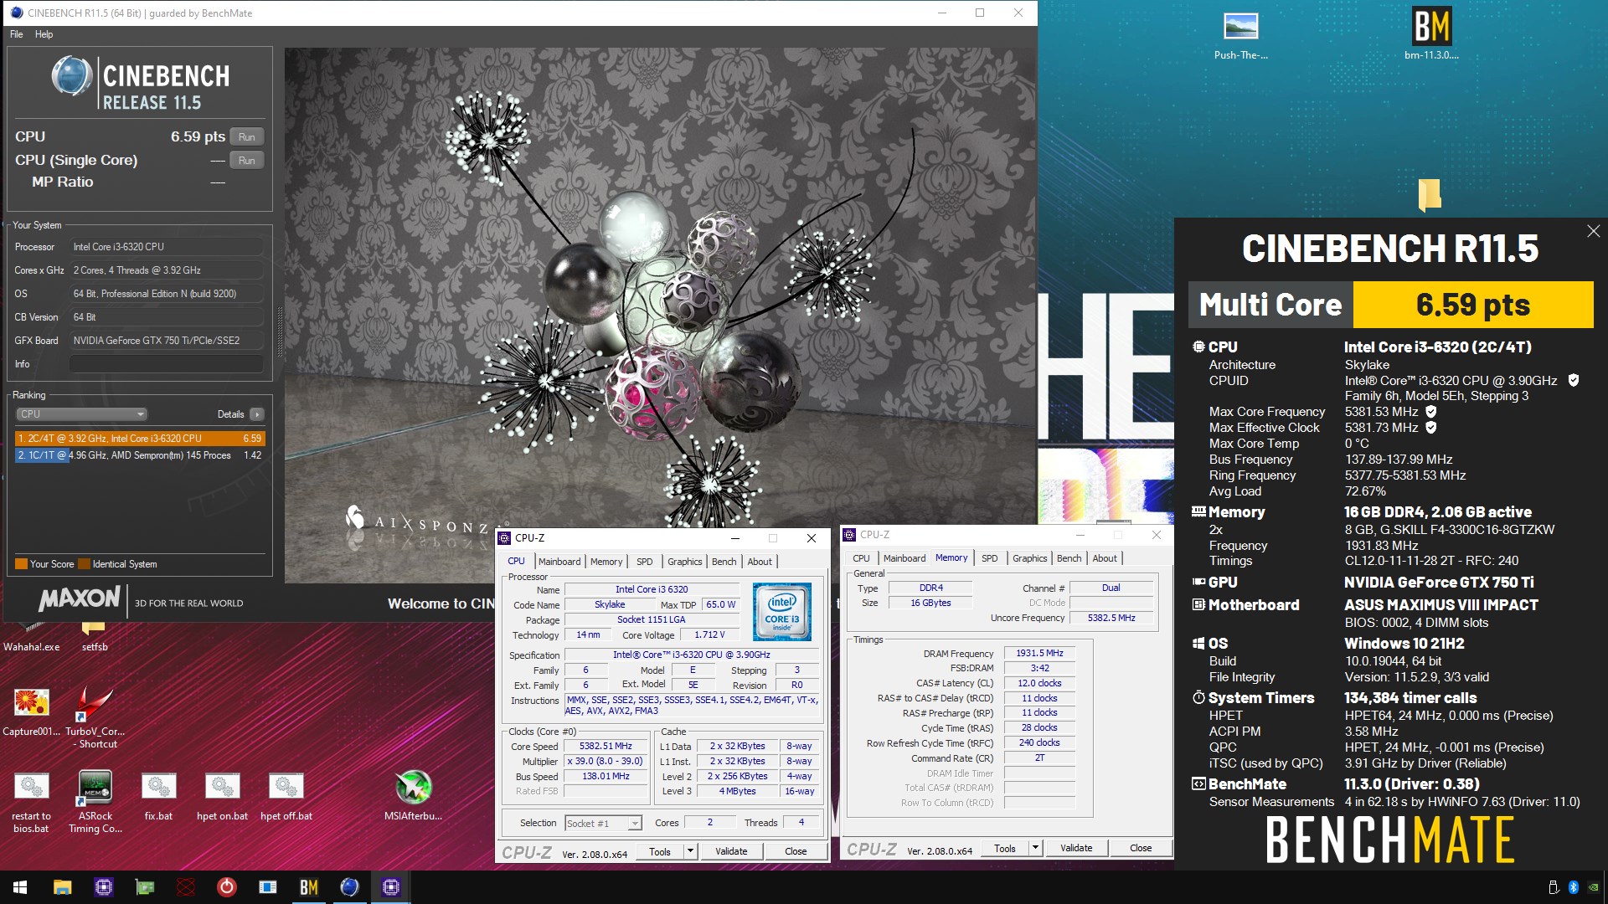The image size is (1608, 904).
Task: Open the Windows Start menu
Action: (20, 887)
